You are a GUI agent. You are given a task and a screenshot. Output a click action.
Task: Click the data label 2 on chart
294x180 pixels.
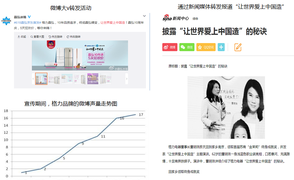[x=45, y=169]
